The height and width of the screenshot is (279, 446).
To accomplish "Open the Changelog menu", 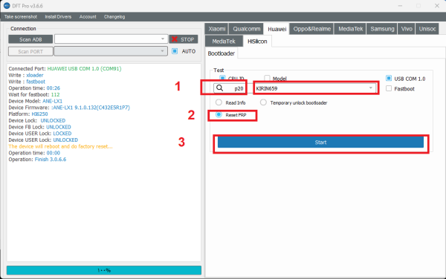I will pos(114,17).
